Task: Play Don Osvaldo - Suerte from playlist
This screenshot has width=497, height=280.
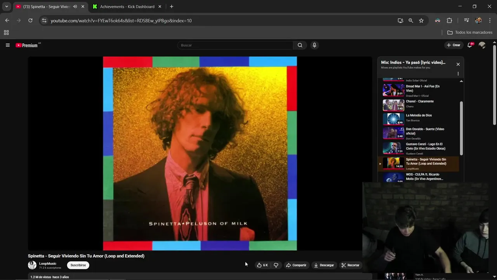Action: [x=419, y=133]
